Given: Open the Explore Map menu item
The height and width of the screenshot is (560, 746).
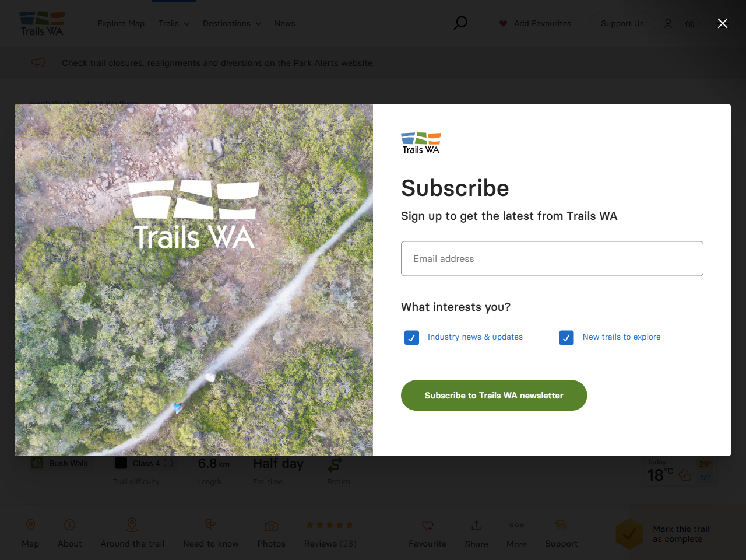Looking at the screenshot, I should pos(121,24).
